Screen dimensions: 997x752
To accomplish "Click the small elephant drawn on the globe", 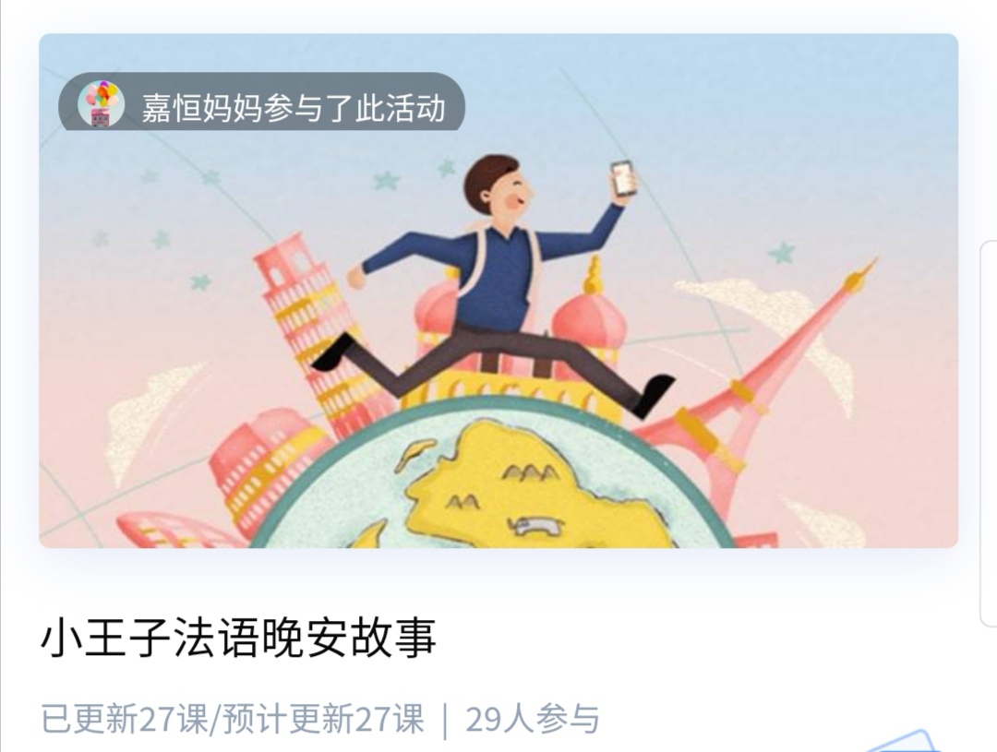I will point(535,525).
